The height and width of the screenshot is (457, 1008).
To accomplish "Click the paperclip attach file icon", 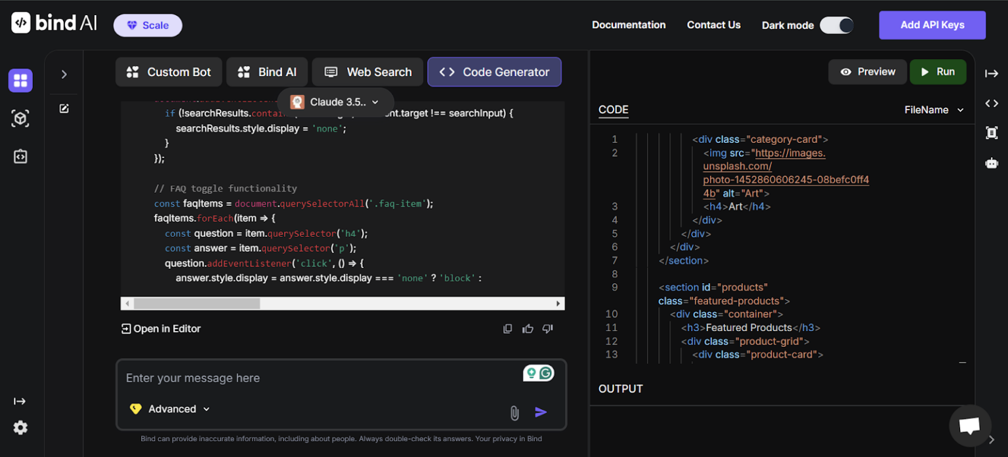I will 514,412.
